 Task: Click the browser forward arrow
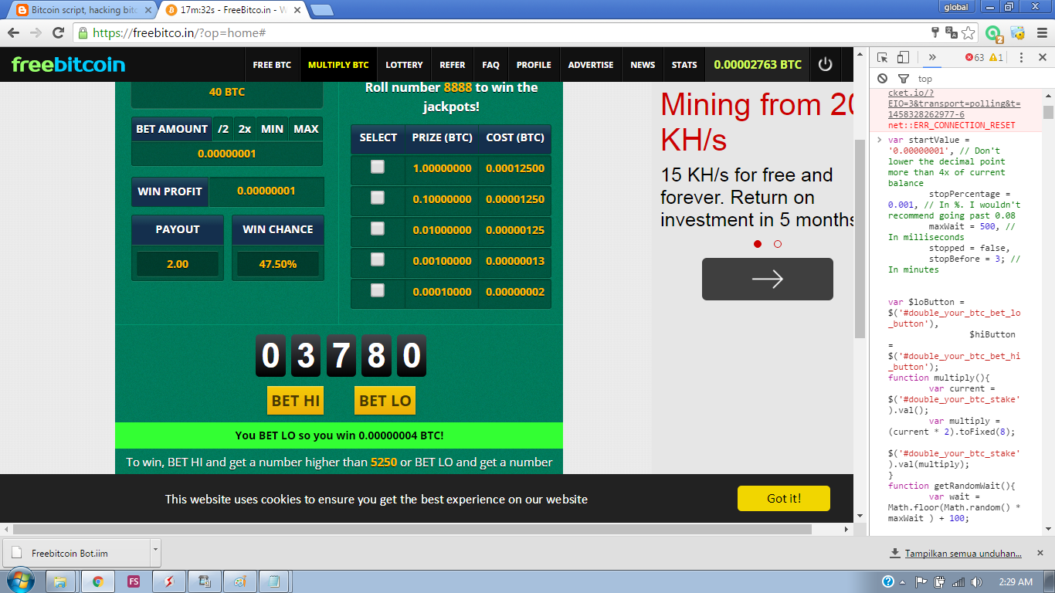[36, 33]
